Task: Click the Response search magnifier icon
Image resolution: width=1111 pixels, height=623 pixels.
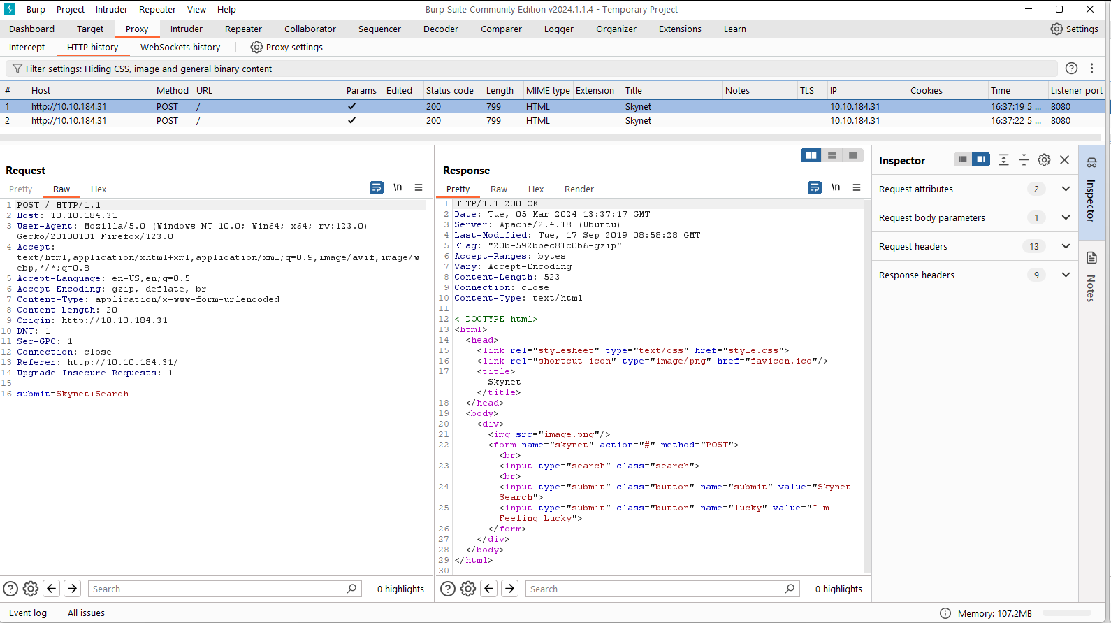Action: pyautogui.click(x=790, y=589)
